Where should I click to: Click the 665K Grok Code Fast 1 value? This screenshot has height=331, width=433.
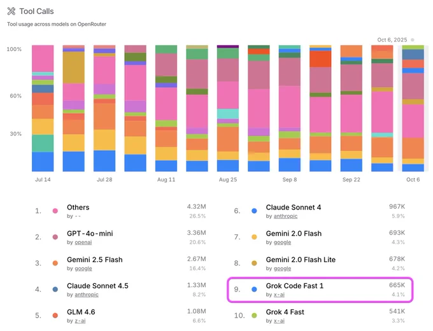point(397,285)
